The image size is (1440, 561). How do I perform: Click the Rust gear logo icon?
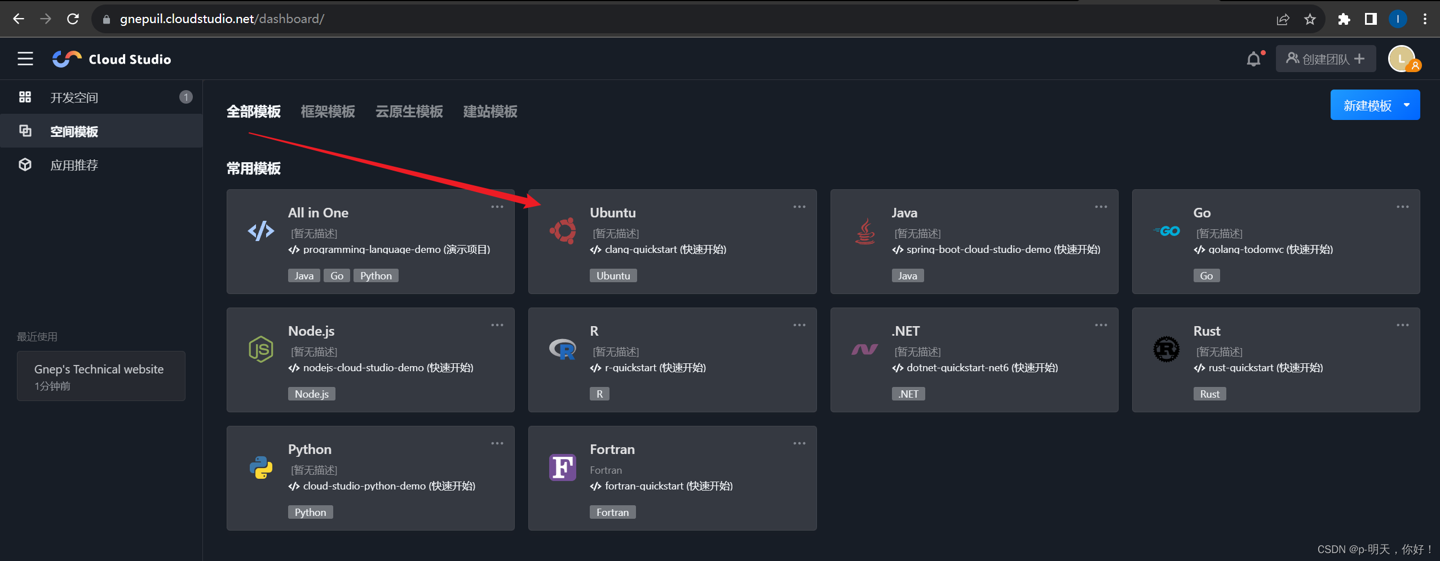(x=1167, y=349)
